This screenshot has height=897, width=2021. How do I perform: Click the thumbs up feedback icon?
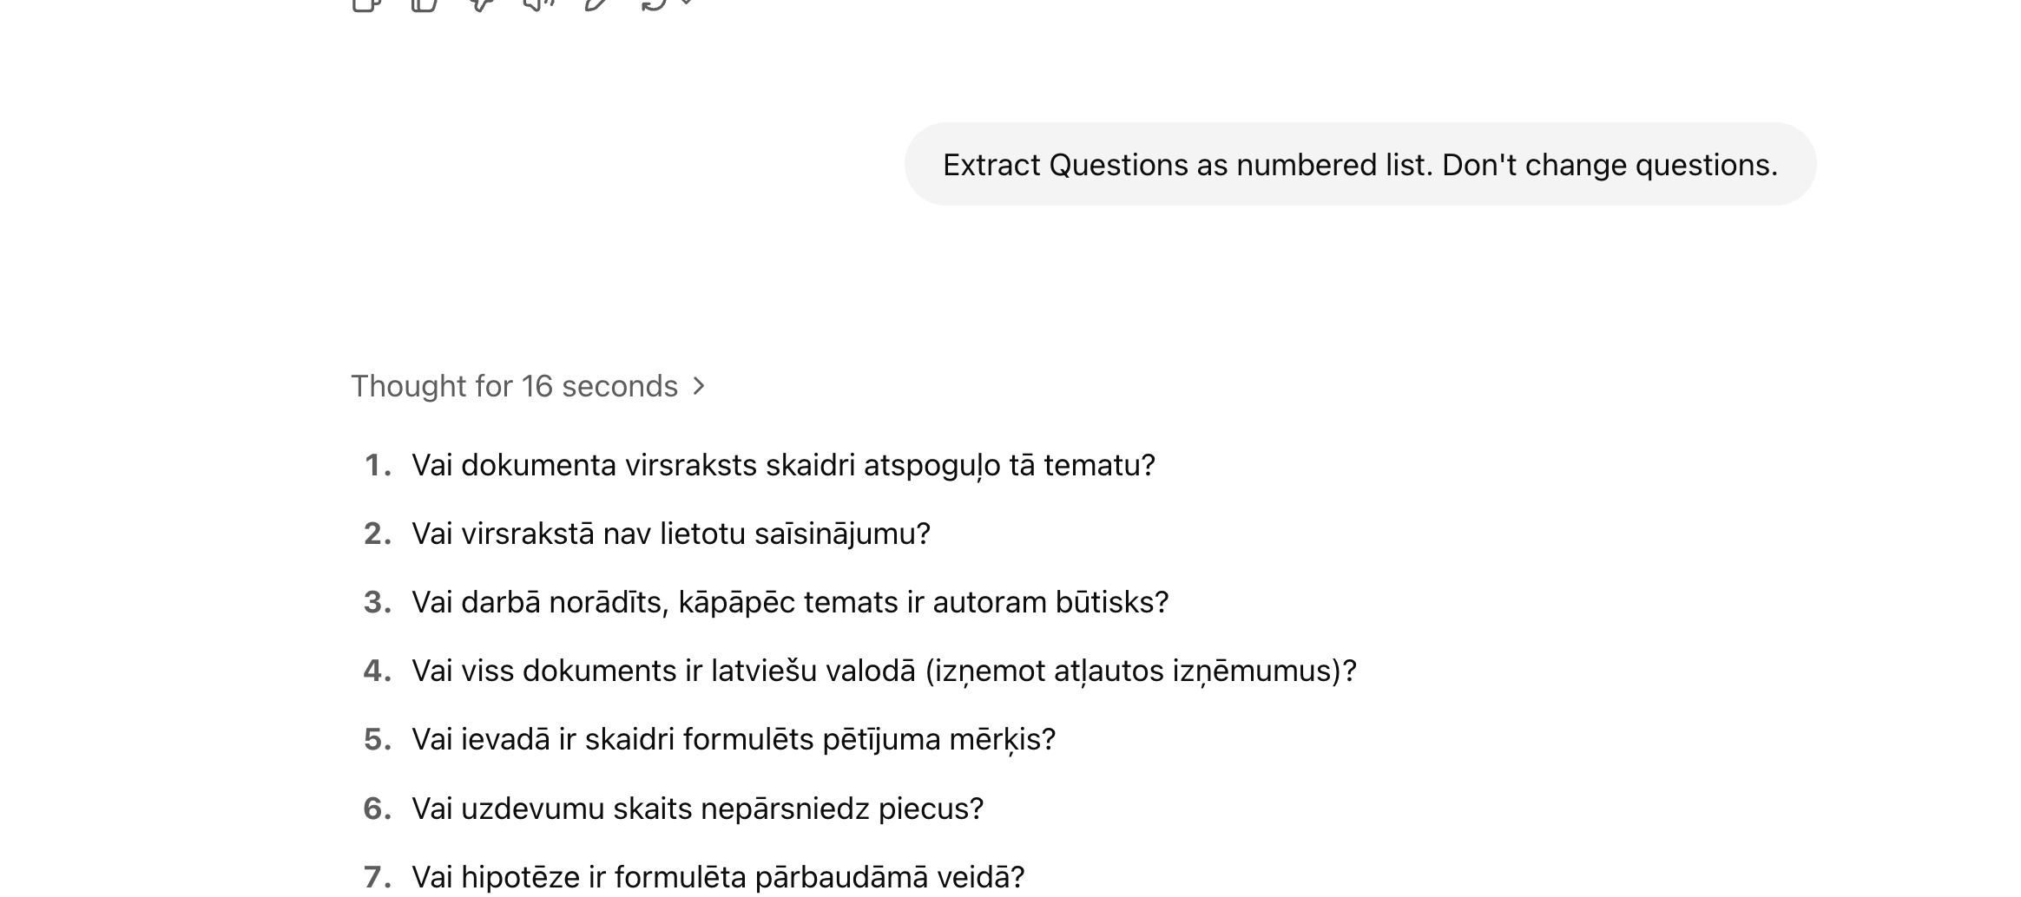[424, 3]
